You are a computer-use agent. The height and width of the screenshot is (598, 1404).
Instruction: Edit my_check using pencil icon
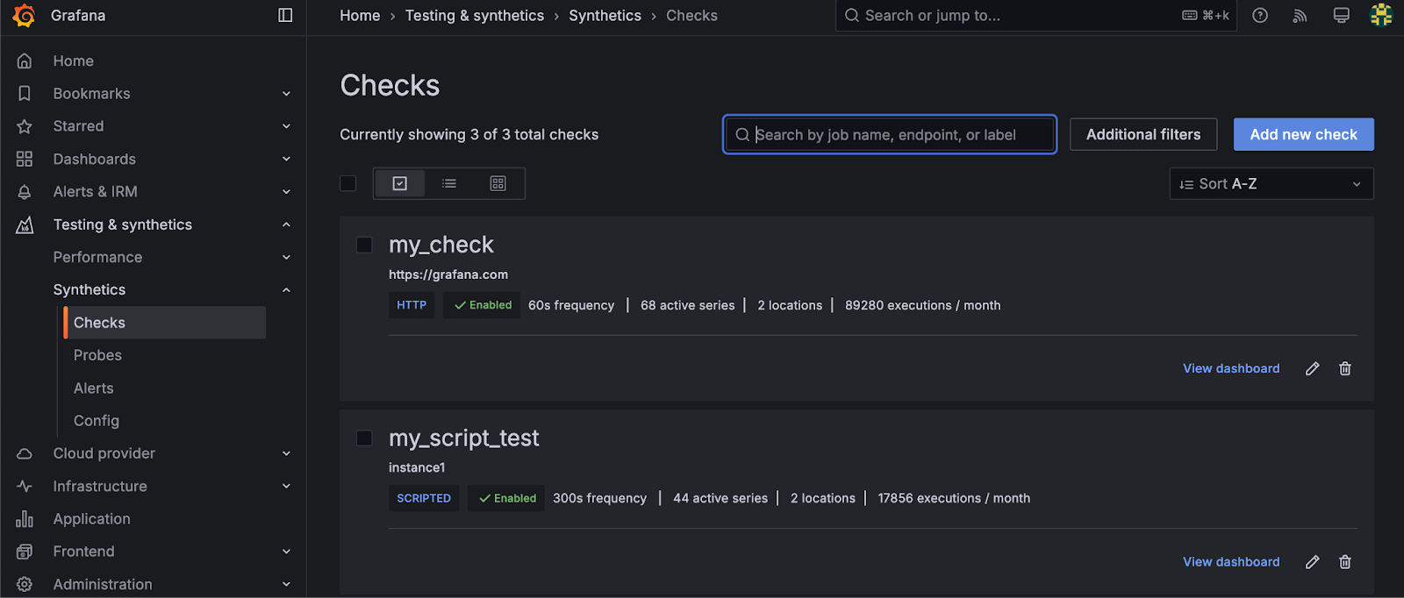coord(1313,368)
